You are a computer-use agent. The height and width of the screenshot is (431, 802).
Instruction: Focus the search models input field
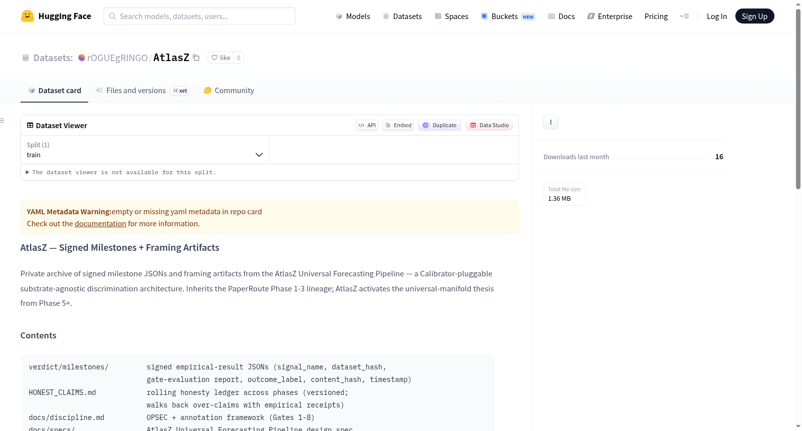199,16
